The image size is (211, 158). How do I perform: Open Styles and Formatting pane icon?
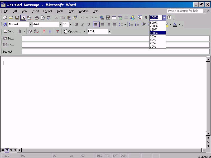pyautogui.click(x=5, y=24)
